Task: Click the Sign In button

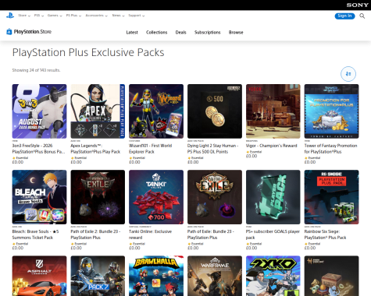Action: click(x=344, y=16)
